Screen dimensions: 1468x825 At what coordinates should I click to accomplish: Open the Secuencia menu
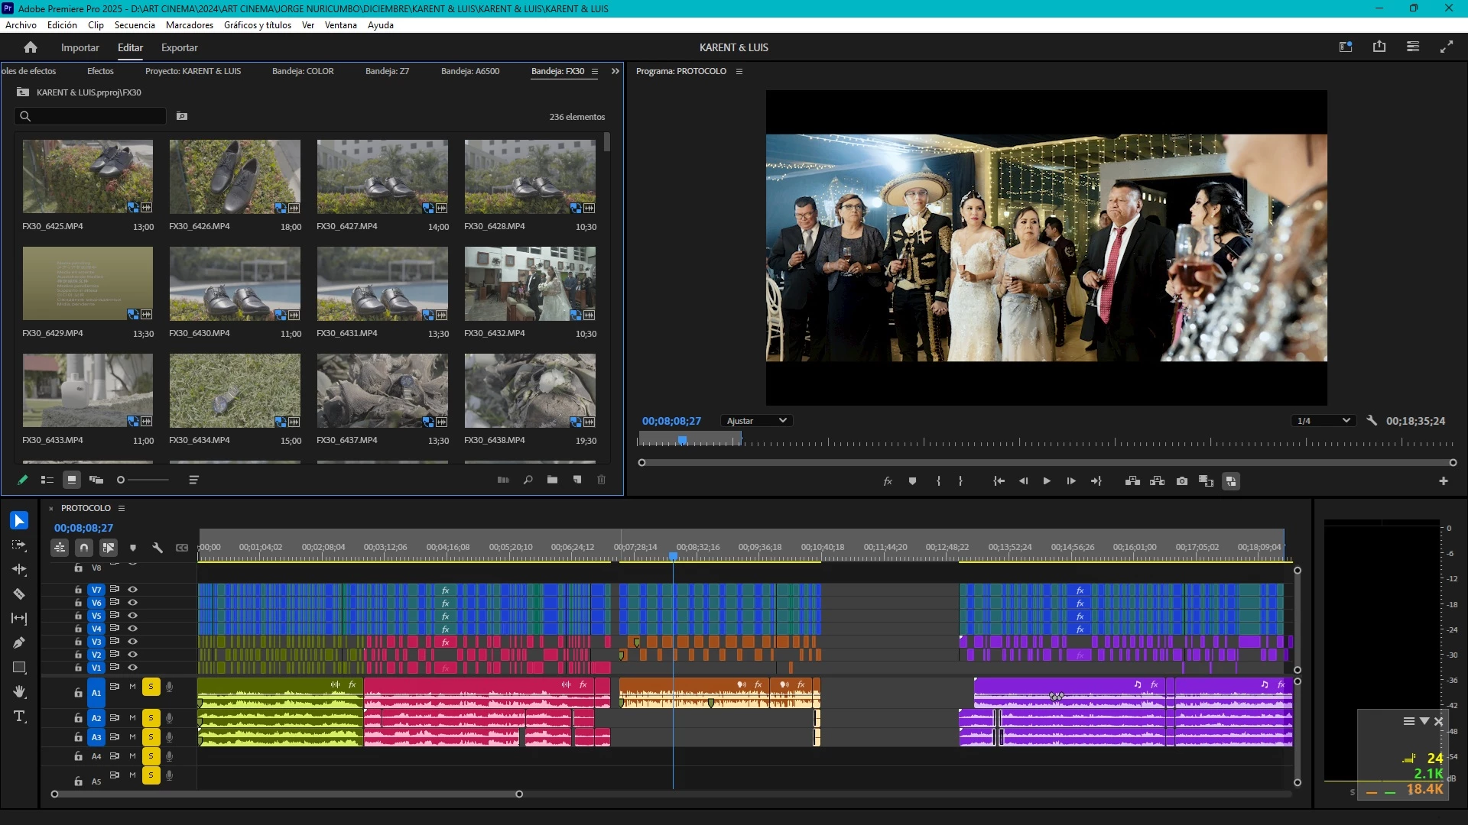click(135, 25)
